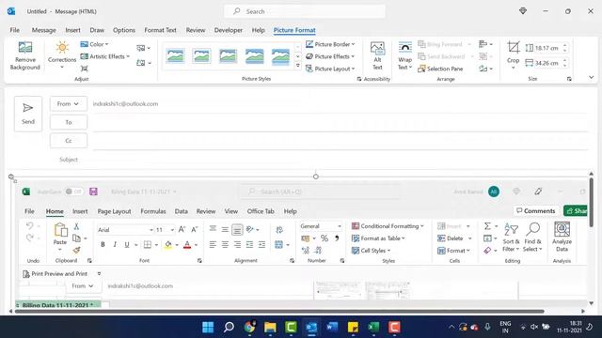Image resolution: width=602 pixels, height=338 pixels.
Task: Open Windows taskbar Search
Action: pos(229,328)
